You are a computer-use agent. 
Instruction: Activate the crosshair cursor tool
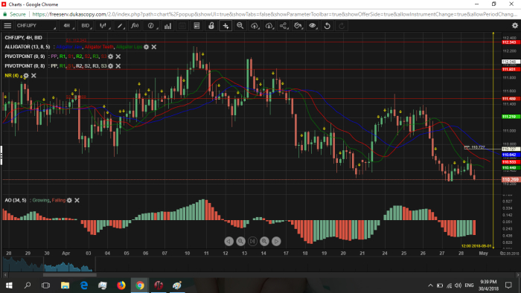point(226,25)
